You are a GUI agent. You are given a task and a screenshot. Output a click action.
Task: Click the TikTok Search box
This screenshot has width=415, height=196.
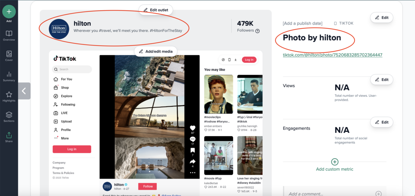[x=72, y=69]
